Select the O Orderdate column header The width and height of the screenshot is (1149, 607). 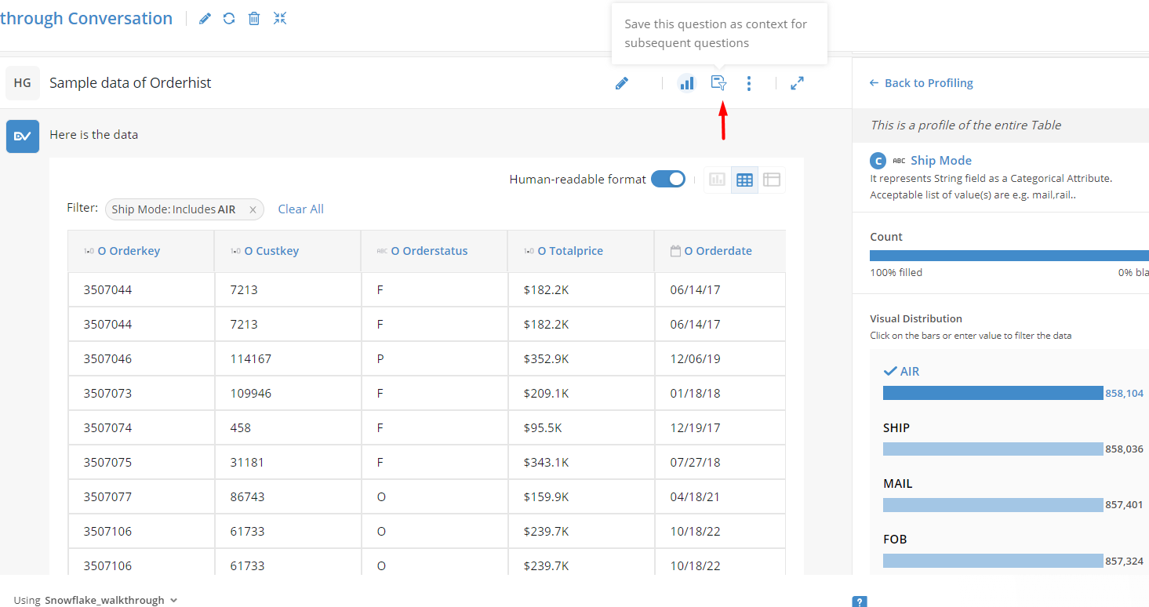718,251
